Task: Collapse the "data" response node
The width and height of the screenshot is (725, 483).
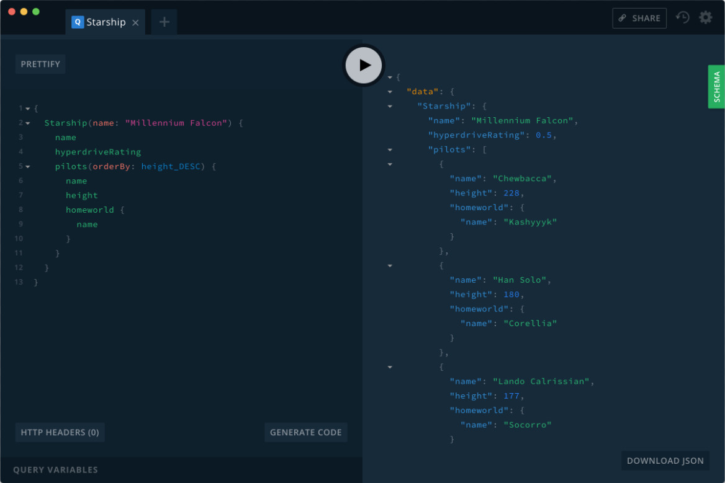Action: (390, 92)
